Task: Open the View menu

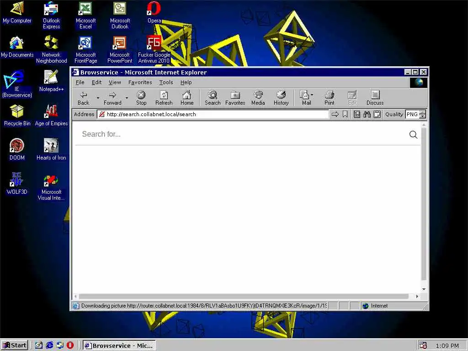Action: tap(115, 82)
